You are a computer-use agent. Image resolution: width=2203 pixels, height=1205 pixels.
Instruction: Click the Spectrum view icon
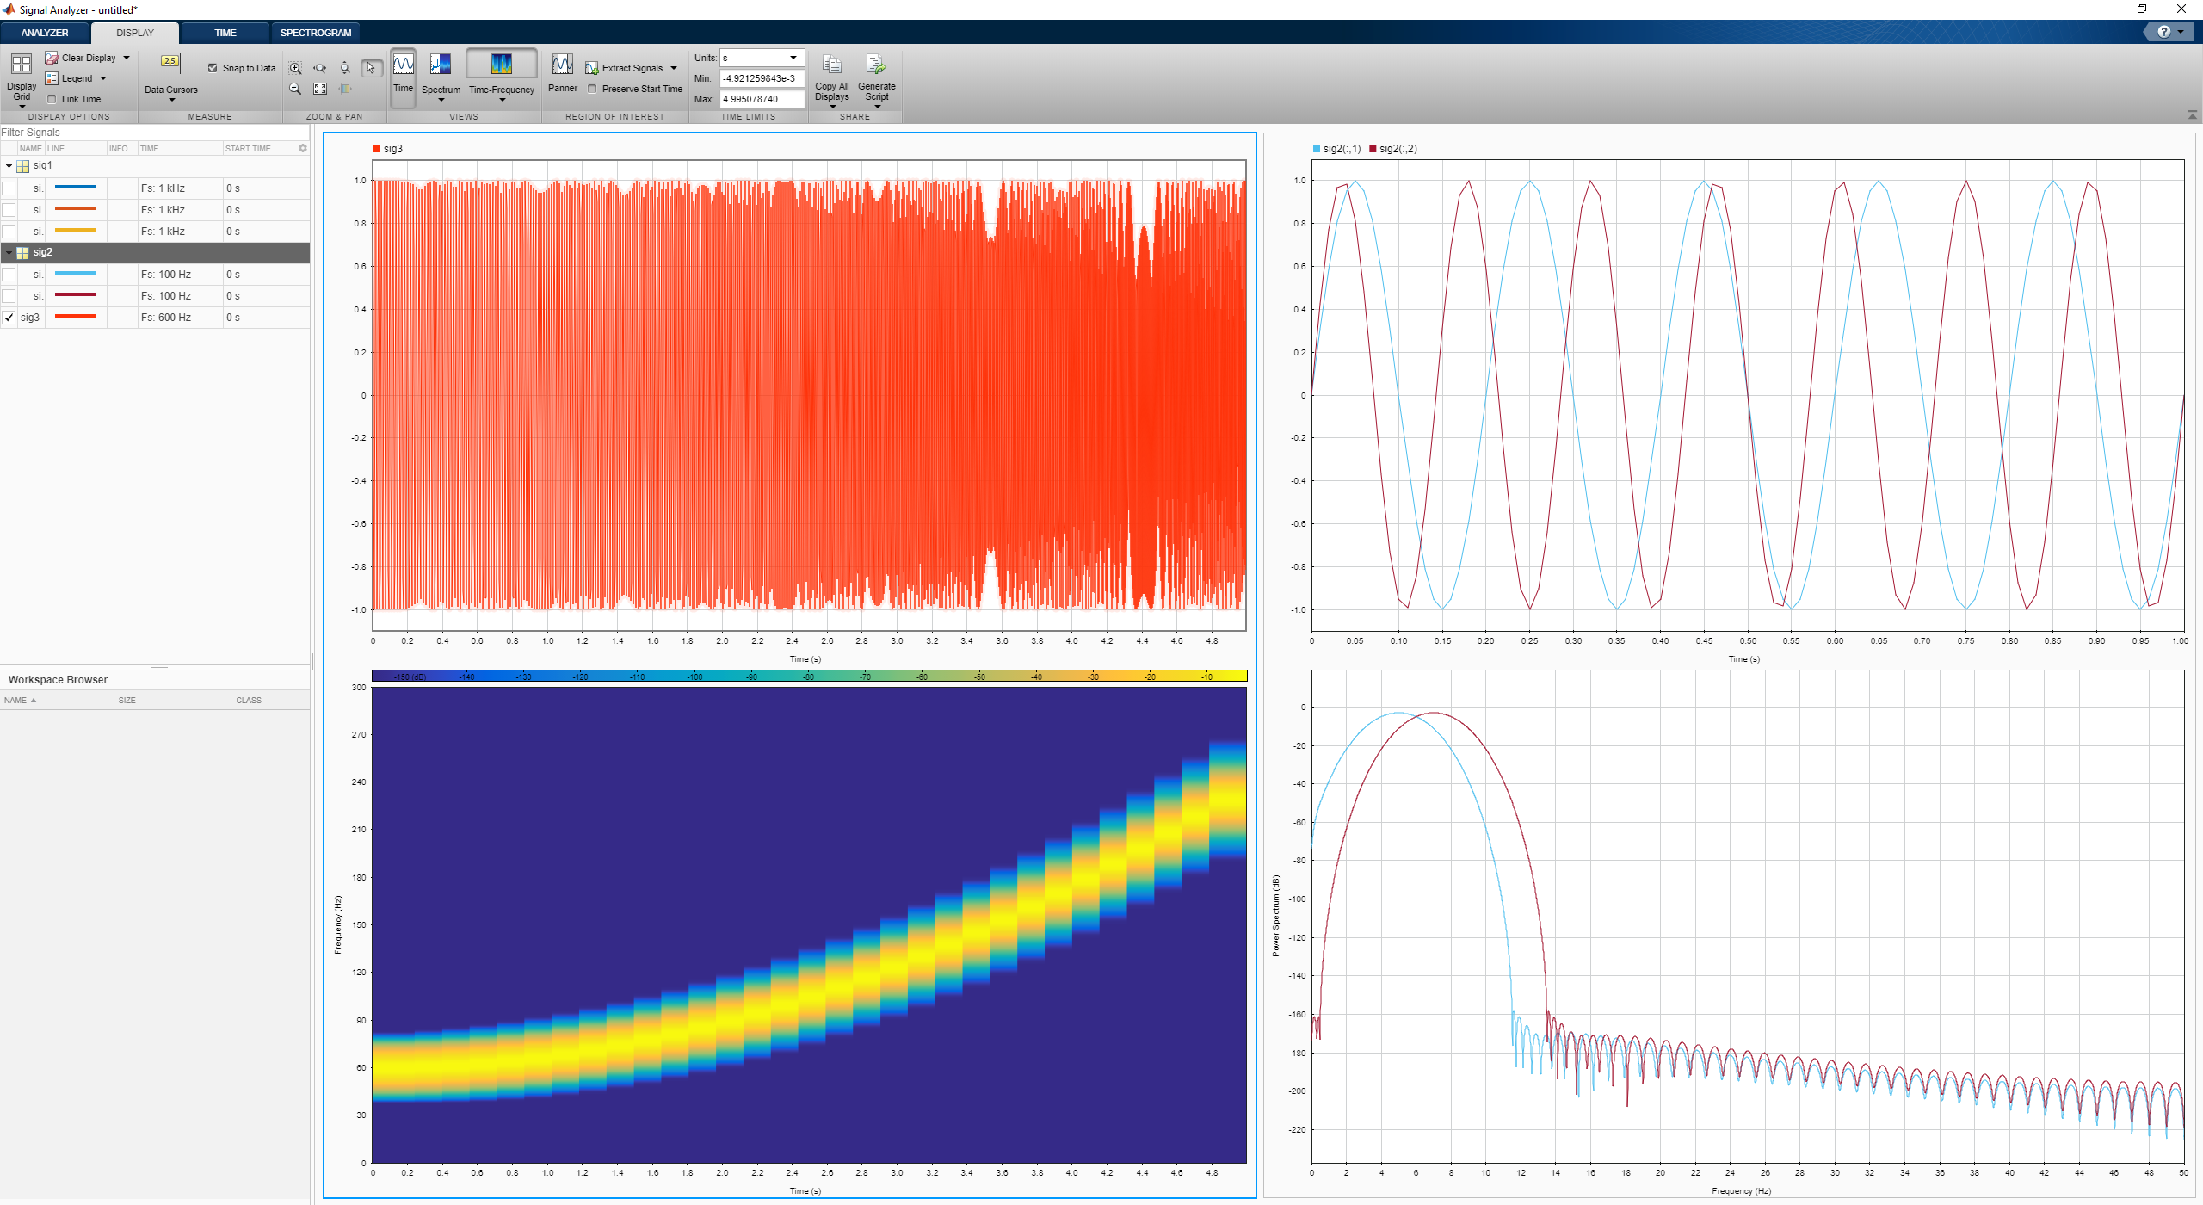441,65
